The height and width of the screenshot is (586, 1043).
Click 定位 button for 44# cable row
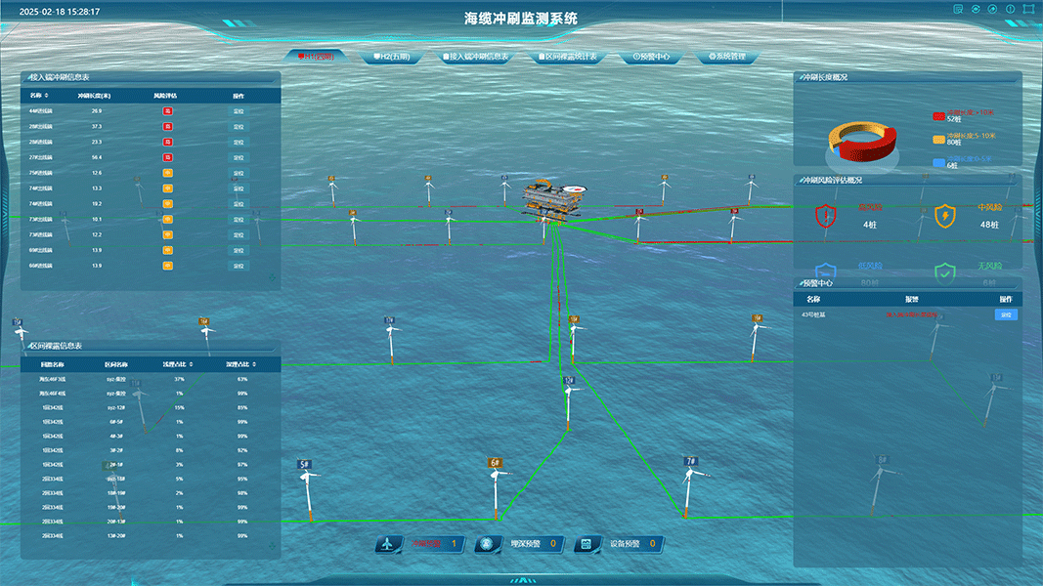[239, 111]
